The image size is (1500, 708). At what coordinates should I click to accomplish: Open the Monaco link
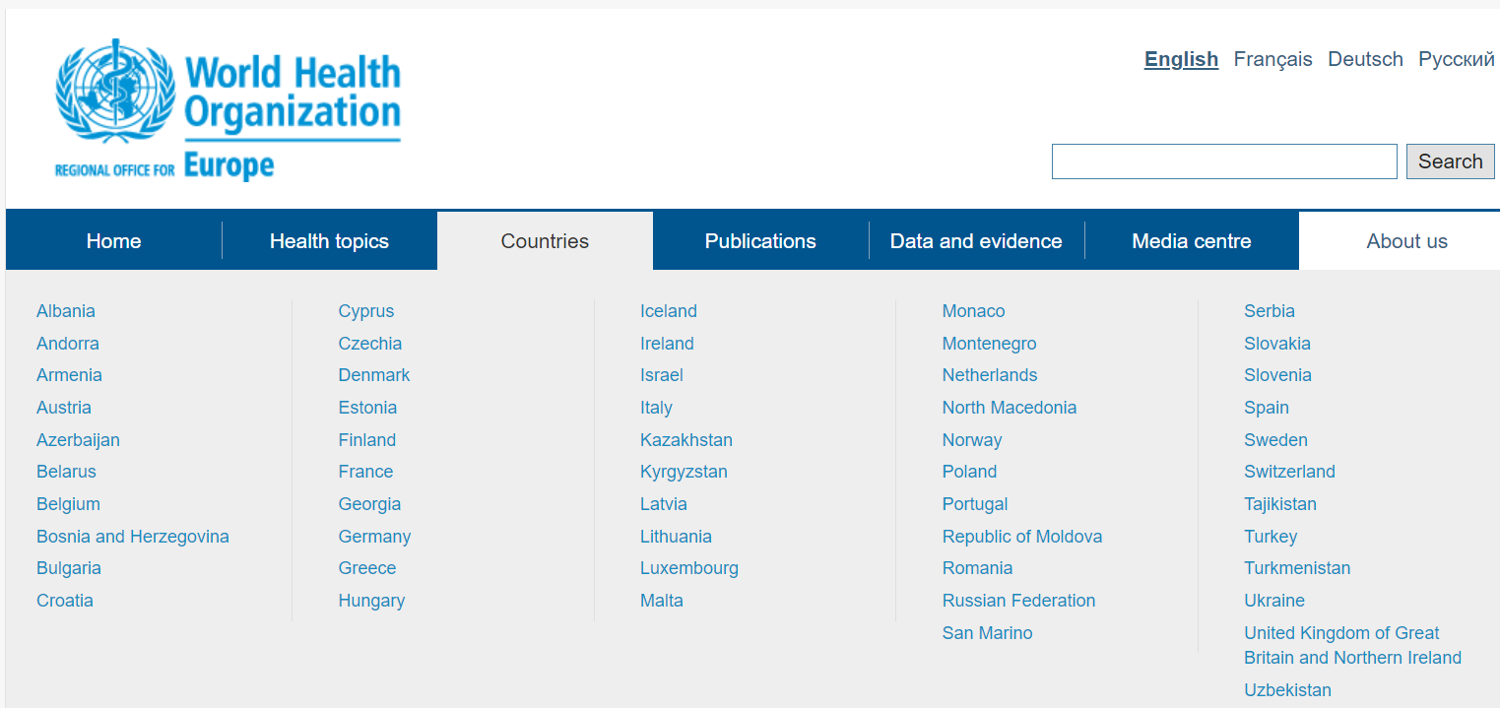(x=973, y=311)
